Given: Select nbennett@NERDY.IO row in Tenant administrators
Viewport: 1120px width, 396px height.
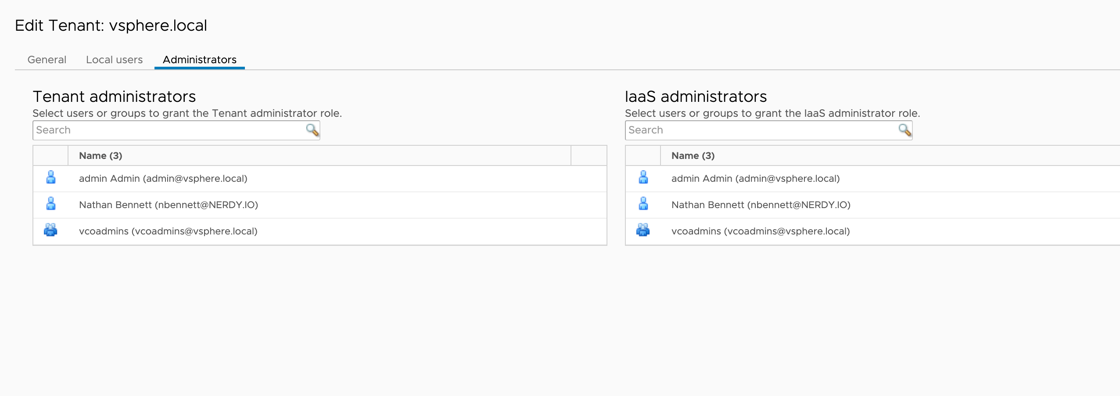Looking at the screenshot, I should [x=169, y=205].
